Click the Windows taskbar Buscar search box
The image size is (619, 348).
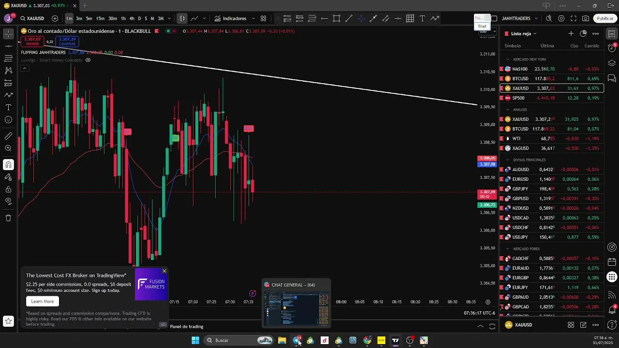click(x=239, y=340)
